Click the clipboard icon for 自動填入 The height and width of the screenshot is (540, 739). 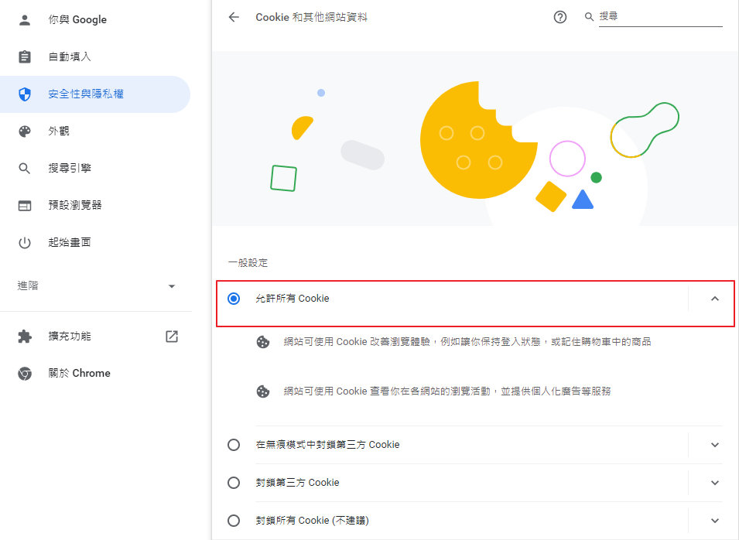pyautogui.click(x=25, y=56)
